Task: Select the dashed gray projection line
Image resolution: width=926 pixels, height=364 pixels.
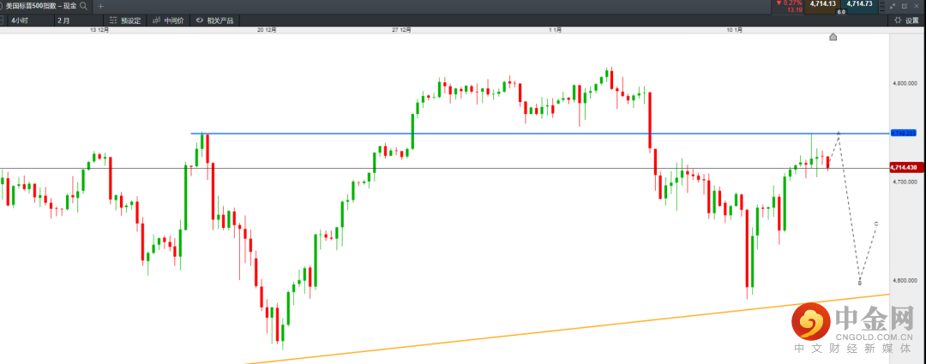Action: coord(849,206)
